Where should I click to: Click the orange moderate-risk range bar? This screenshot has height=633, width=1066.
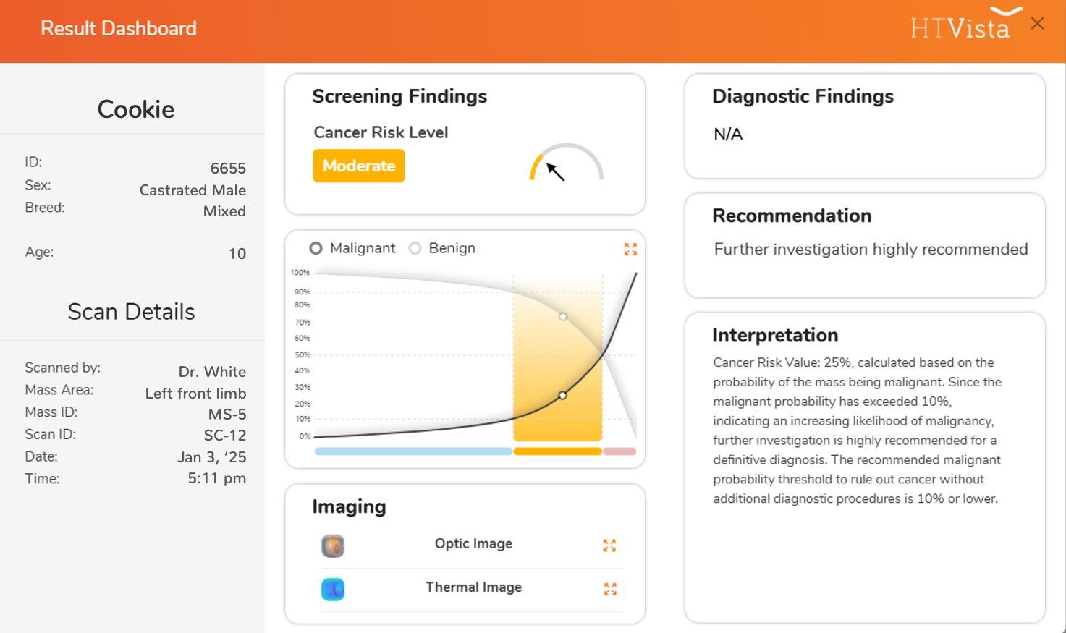tap(557, 451)
